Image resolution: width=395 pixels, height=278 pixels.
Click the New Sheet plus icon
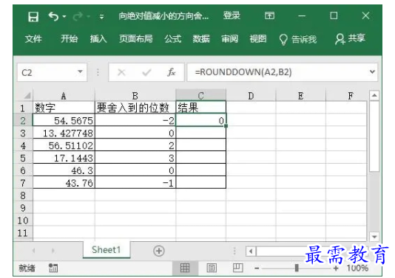159,251
